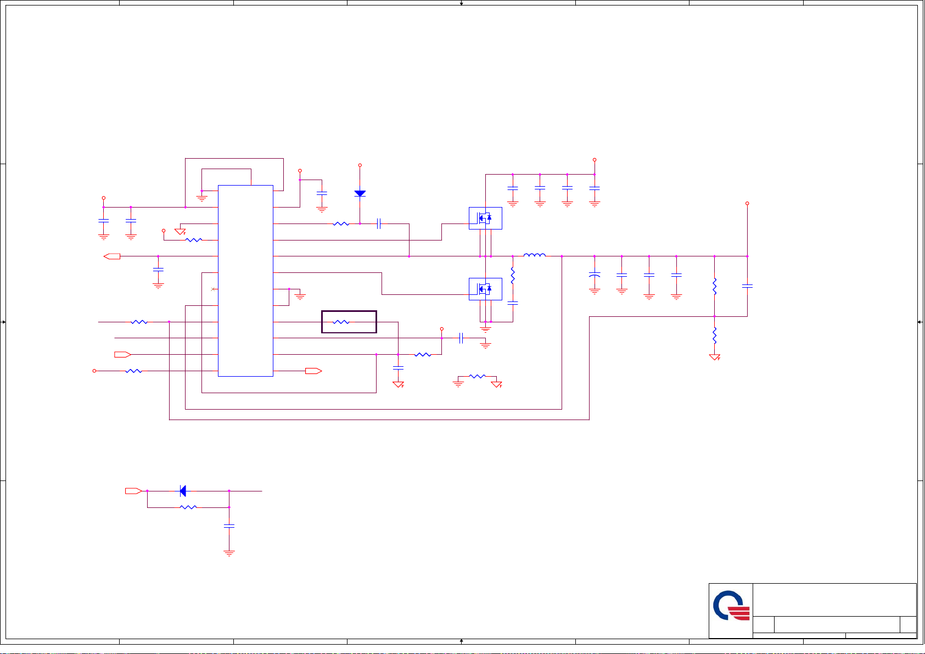Screen dimensions: 925x654
Task: Click the inductor coil symbol
Action: pos(535,255)
